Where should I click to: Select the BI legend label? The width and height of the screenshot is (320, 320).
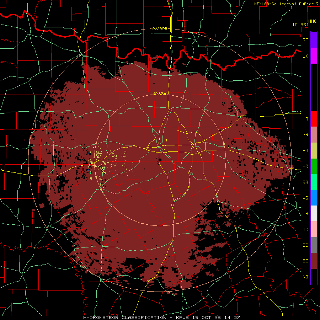pos(305,261)
